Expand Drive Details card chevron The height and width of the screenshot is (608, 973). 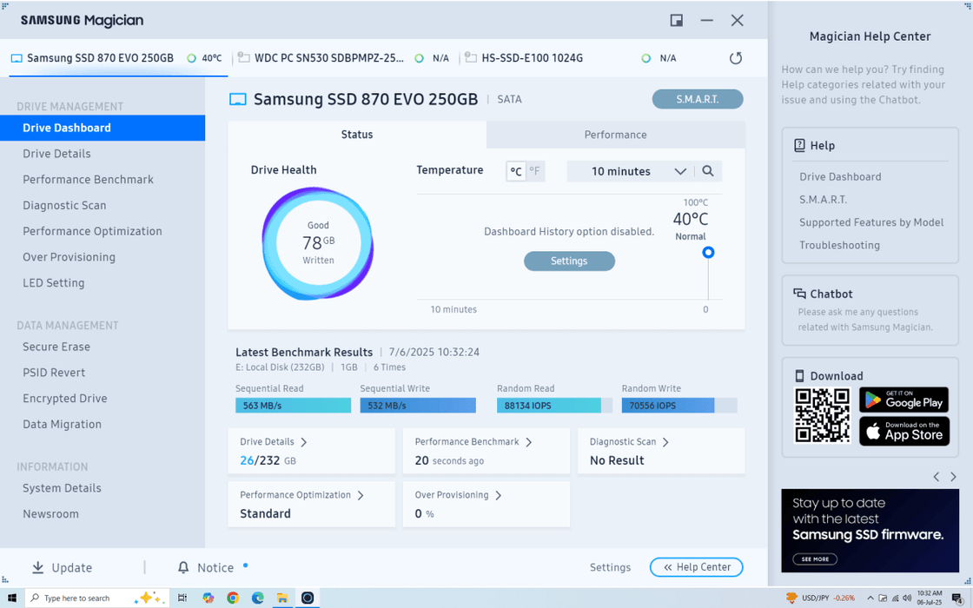point(304,442)
